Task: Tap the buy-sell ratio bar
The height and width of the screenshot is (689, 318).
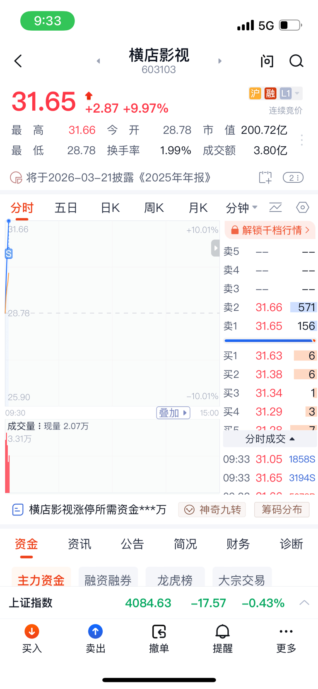Action: point(270,341)
